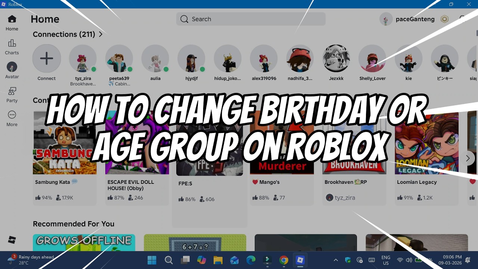Screen dimensions: 478x269
Task: Open Google Chrome from taskbar
Action: [284, 260]
